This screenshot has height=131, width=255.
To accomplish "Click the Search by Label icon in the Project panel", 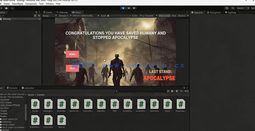I will (x=177, y=91).
